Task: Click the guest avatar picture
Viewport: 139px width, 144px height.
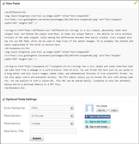Action: tap(89, 108)
